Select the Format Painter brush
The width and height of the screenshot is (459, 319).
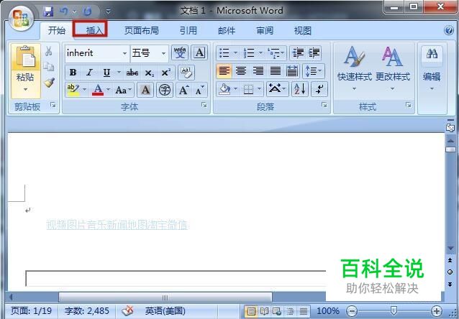coord(50,83)
